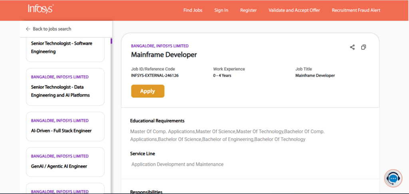Click the '0 - 4 Years' experience value
409x194 pixels.
coord(222,76)
